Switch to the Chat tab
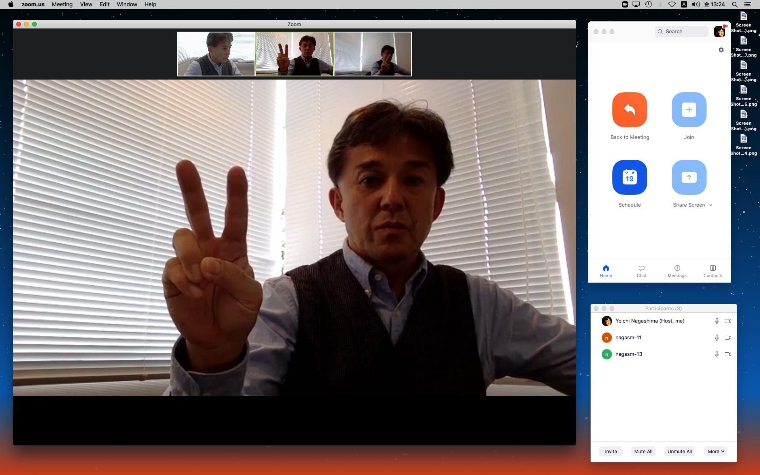The image size is (760, 475). [x=641, y=271]
